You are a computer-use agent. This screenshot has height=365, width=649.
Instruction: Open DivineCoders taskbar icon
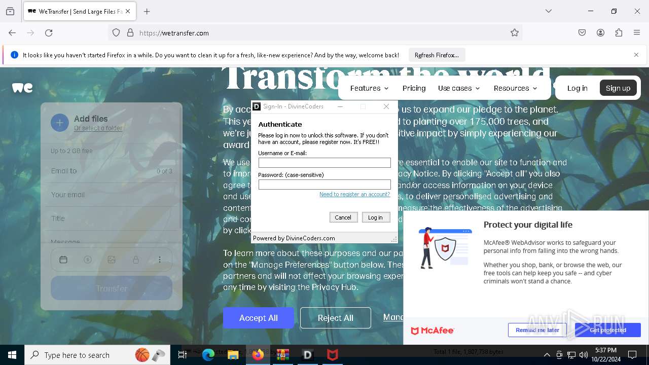[308, 355]
